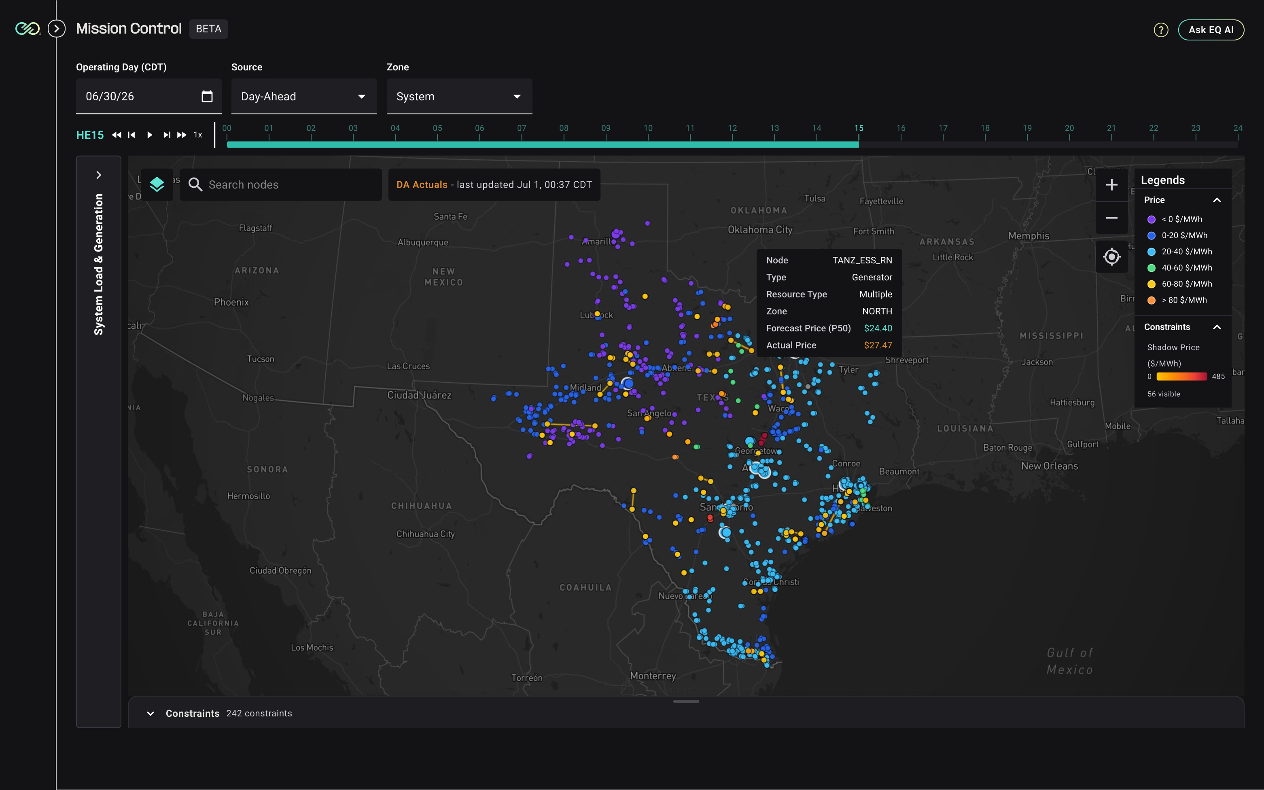
Task: Open the Zone System dropdown
Action: tap(459, 96)
